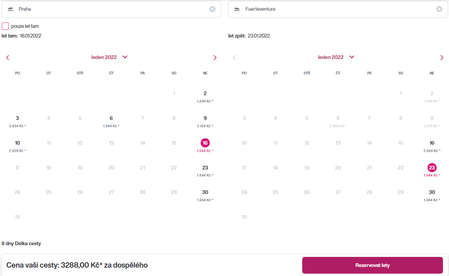The image size is (449, 276).
Task: Choose return date 30 in right calendar
Action: coord(432,194)
